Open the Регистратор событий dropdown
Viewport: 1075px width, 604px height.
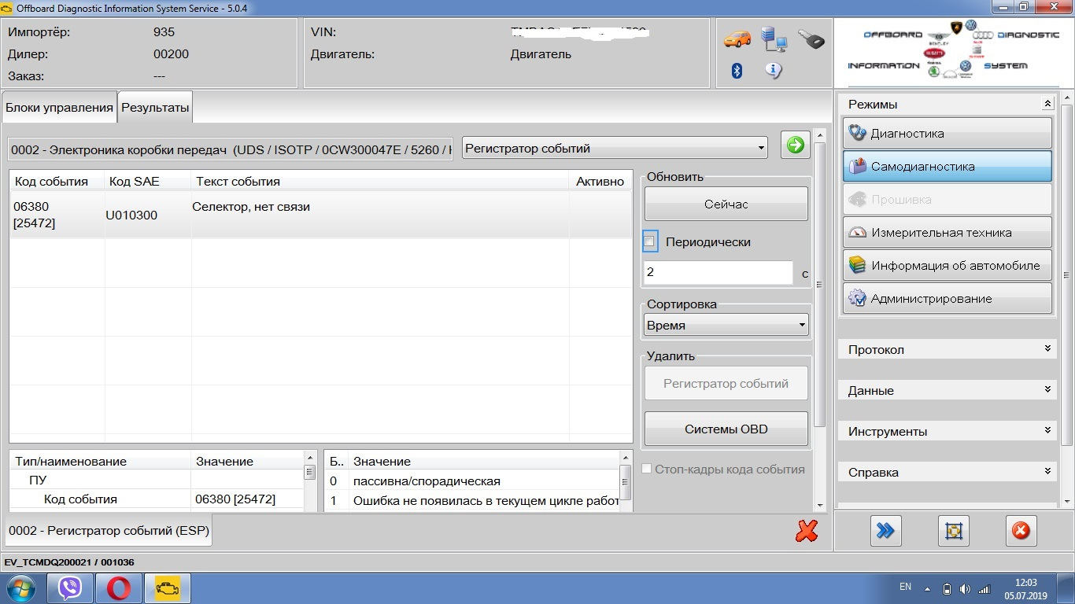click(x=615, y=148)
